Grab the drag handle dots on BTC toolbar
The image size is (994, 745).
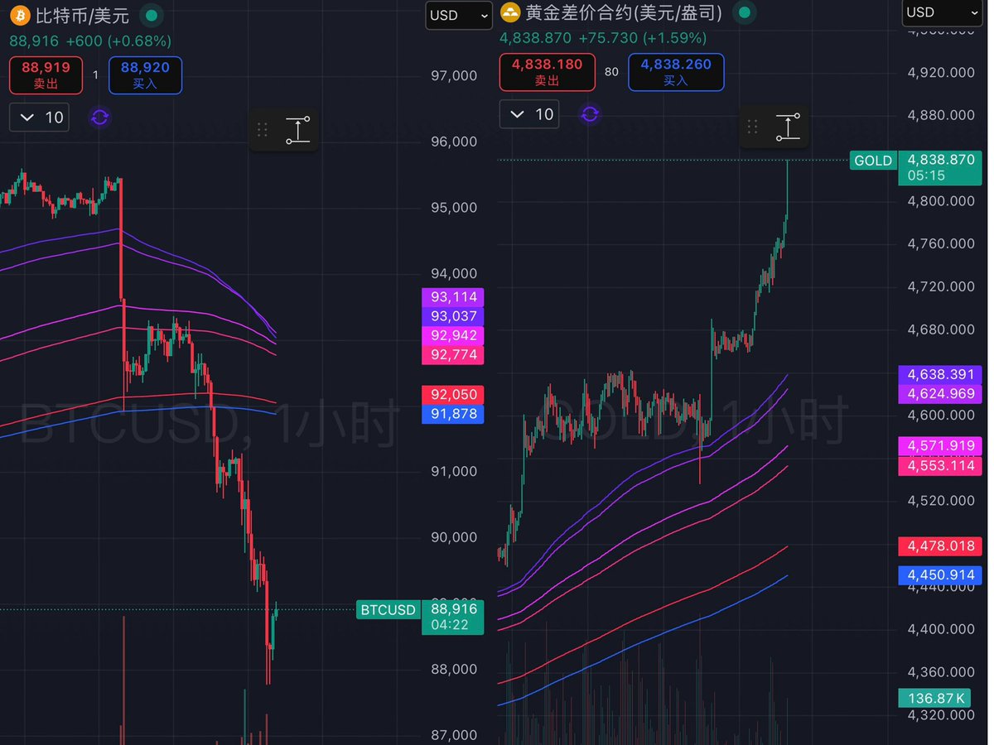point(263,130)
